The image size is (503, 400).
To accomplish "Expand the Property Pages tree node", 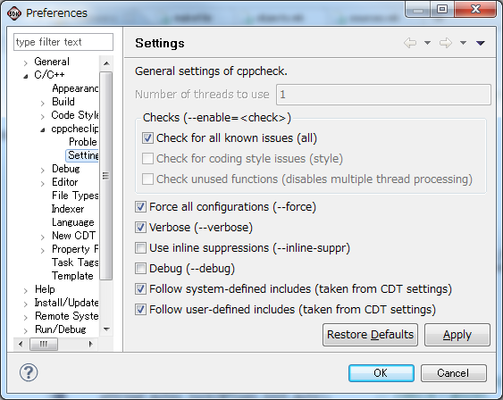I will (42, 251).
